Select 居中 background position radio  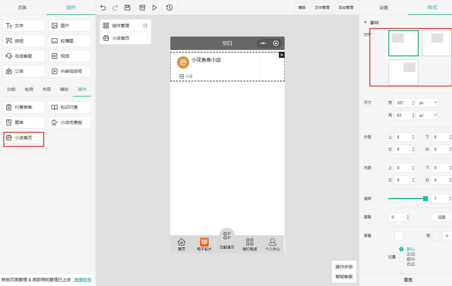pyautogui.click(x=401, y=259)
